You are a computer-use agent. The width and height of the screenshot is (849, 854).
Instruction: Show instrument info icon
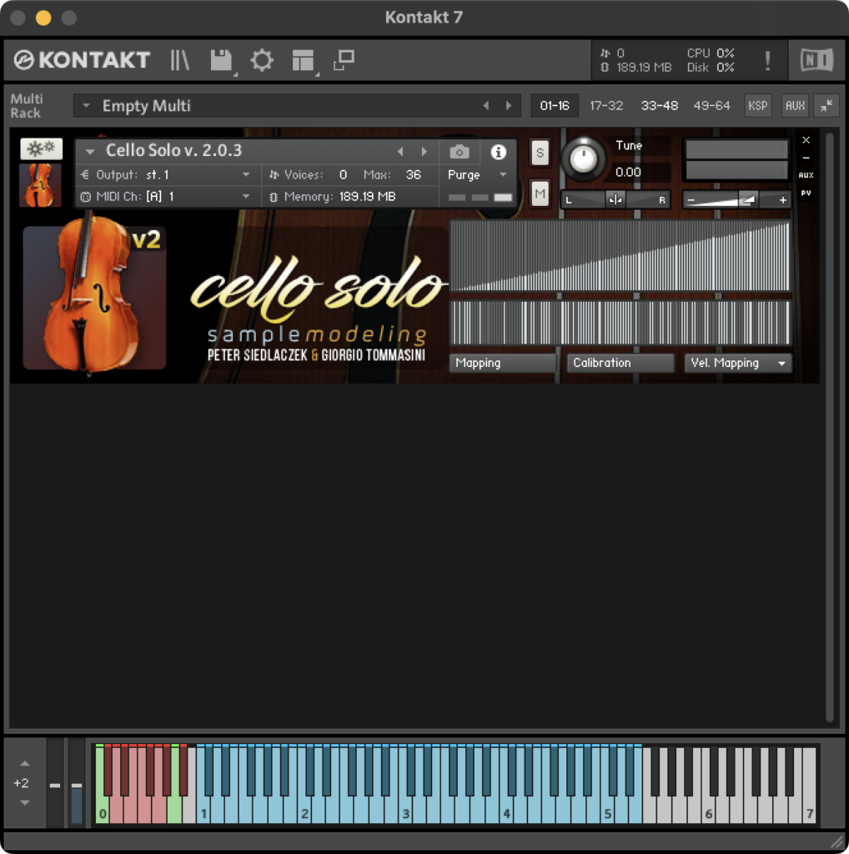click(498, 152)
